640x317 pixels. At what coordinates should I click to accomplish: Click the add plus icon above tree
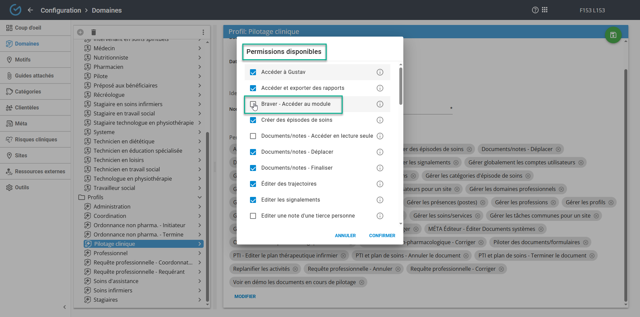(x=80, y=32)
